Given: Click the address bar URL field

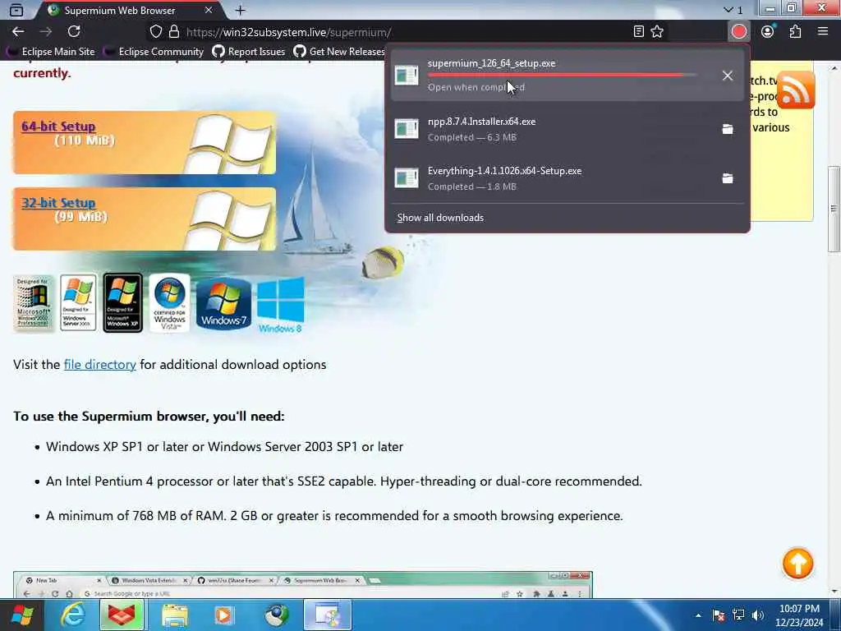Looking at the screenshot, I should [x=397, y=32].
